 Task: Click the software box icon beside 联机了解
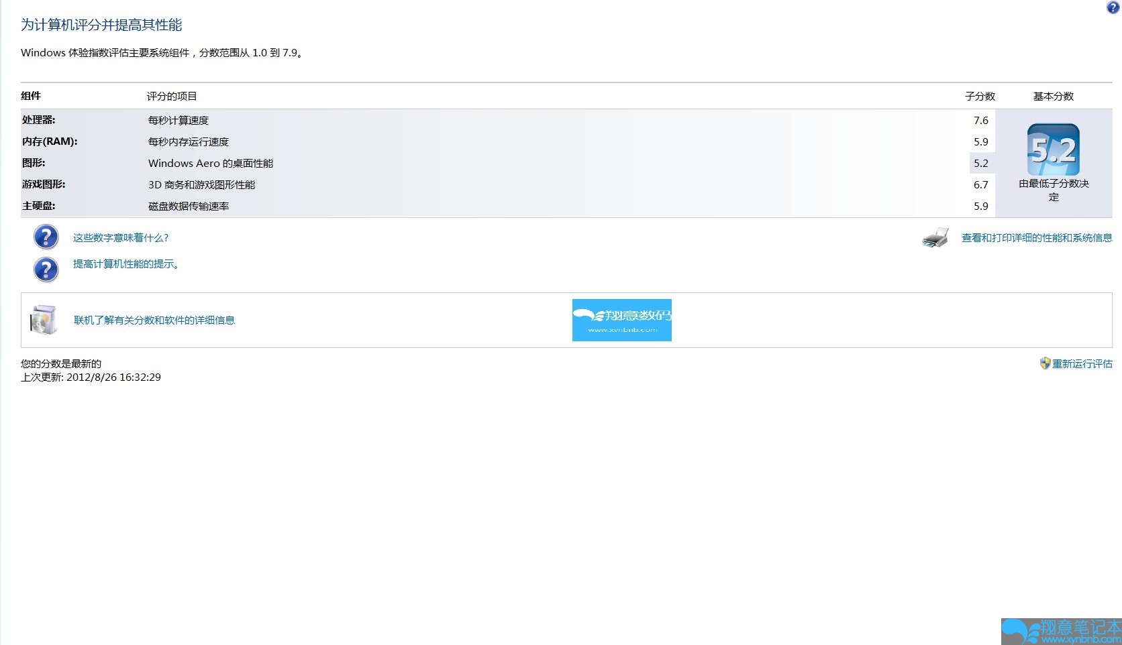pos(44,320)
